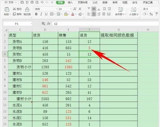
Task: Open the font size dropdown showing 14
Action: coord(71,9)
